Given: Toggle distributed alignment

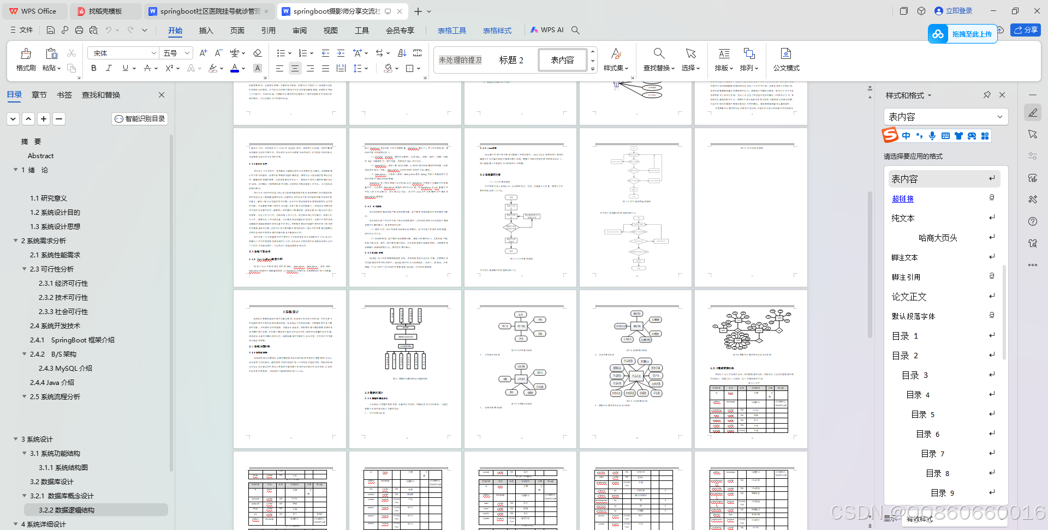Looking at the screenshot, I should (341, 68).
